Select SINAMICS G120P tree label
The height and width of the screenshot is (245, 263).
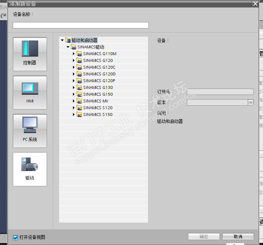(x=99, y=81)
